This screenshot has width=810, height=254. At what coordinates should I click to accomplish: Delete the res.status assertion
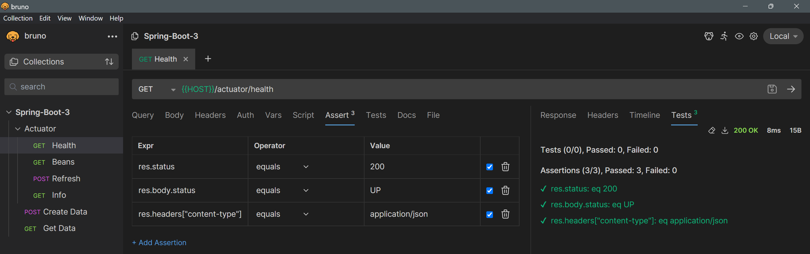[x=505, y=166]
